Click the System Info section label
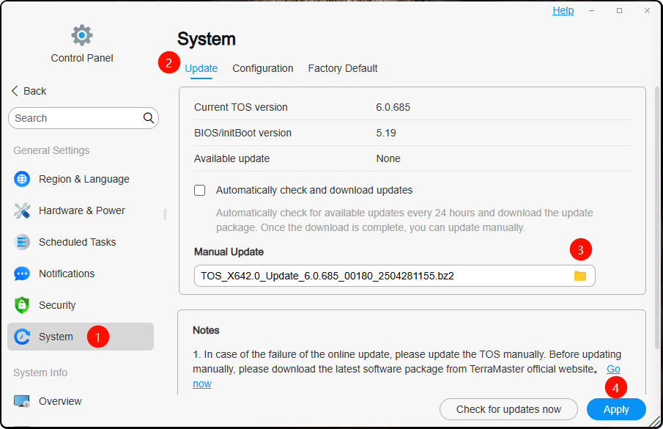663x429 pixels. click(x=40, y=373)
